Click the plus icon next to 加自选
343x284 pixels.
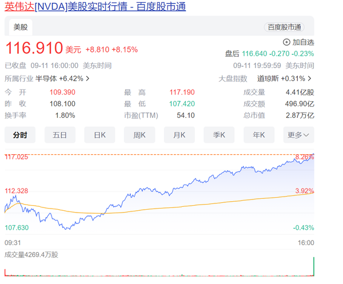pyautogui.click(x=286, y=42)
